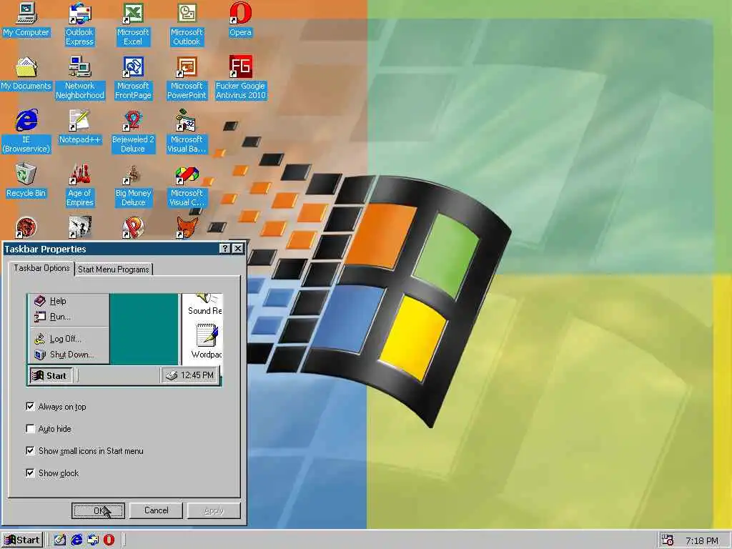The image size is (732, 549).
Task: Select the Microsoft Excel desktop shortcut
Action: point(132,24)
